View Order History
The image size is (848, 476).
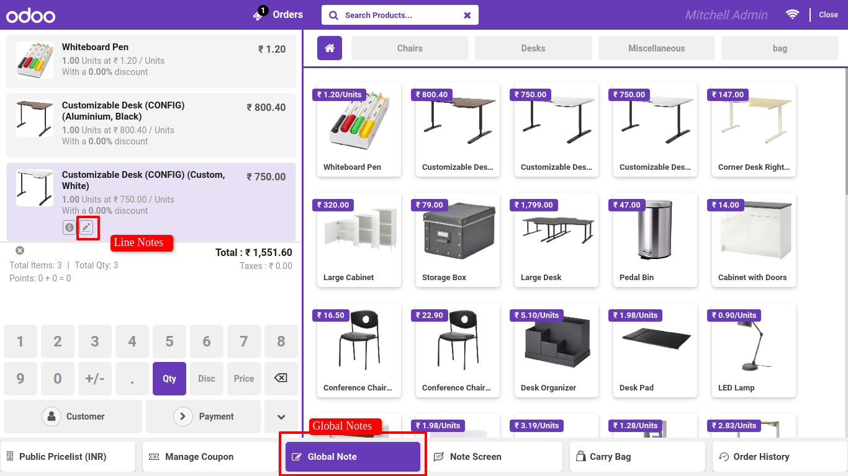(780, 457)
